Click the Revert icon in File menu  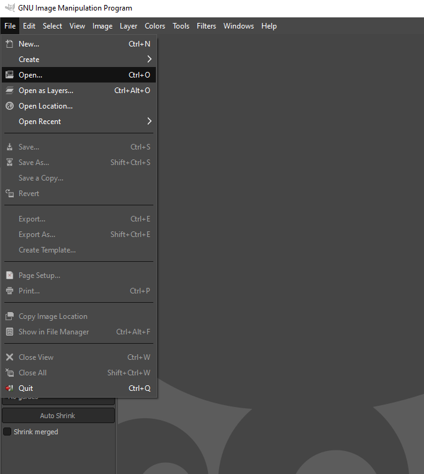pyautogui.click(x=9, y=193)
